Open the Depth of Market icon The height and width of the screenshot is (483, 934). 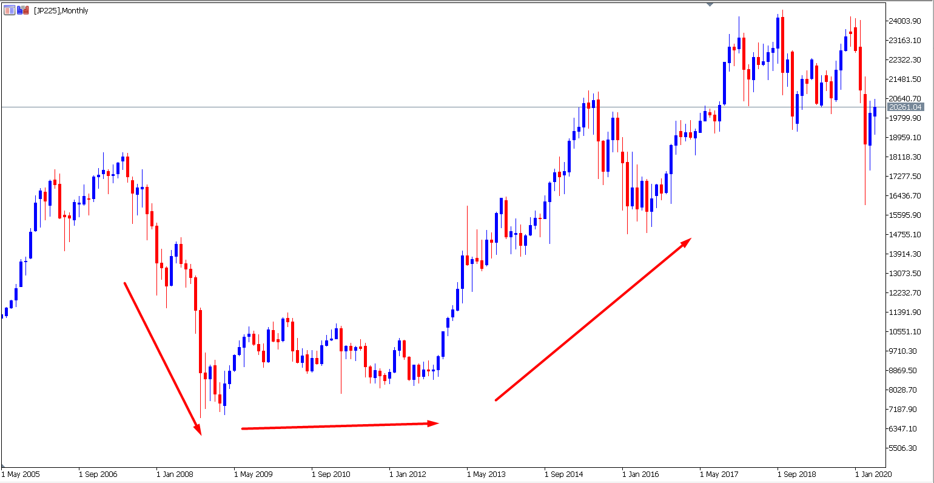point(9,10)
